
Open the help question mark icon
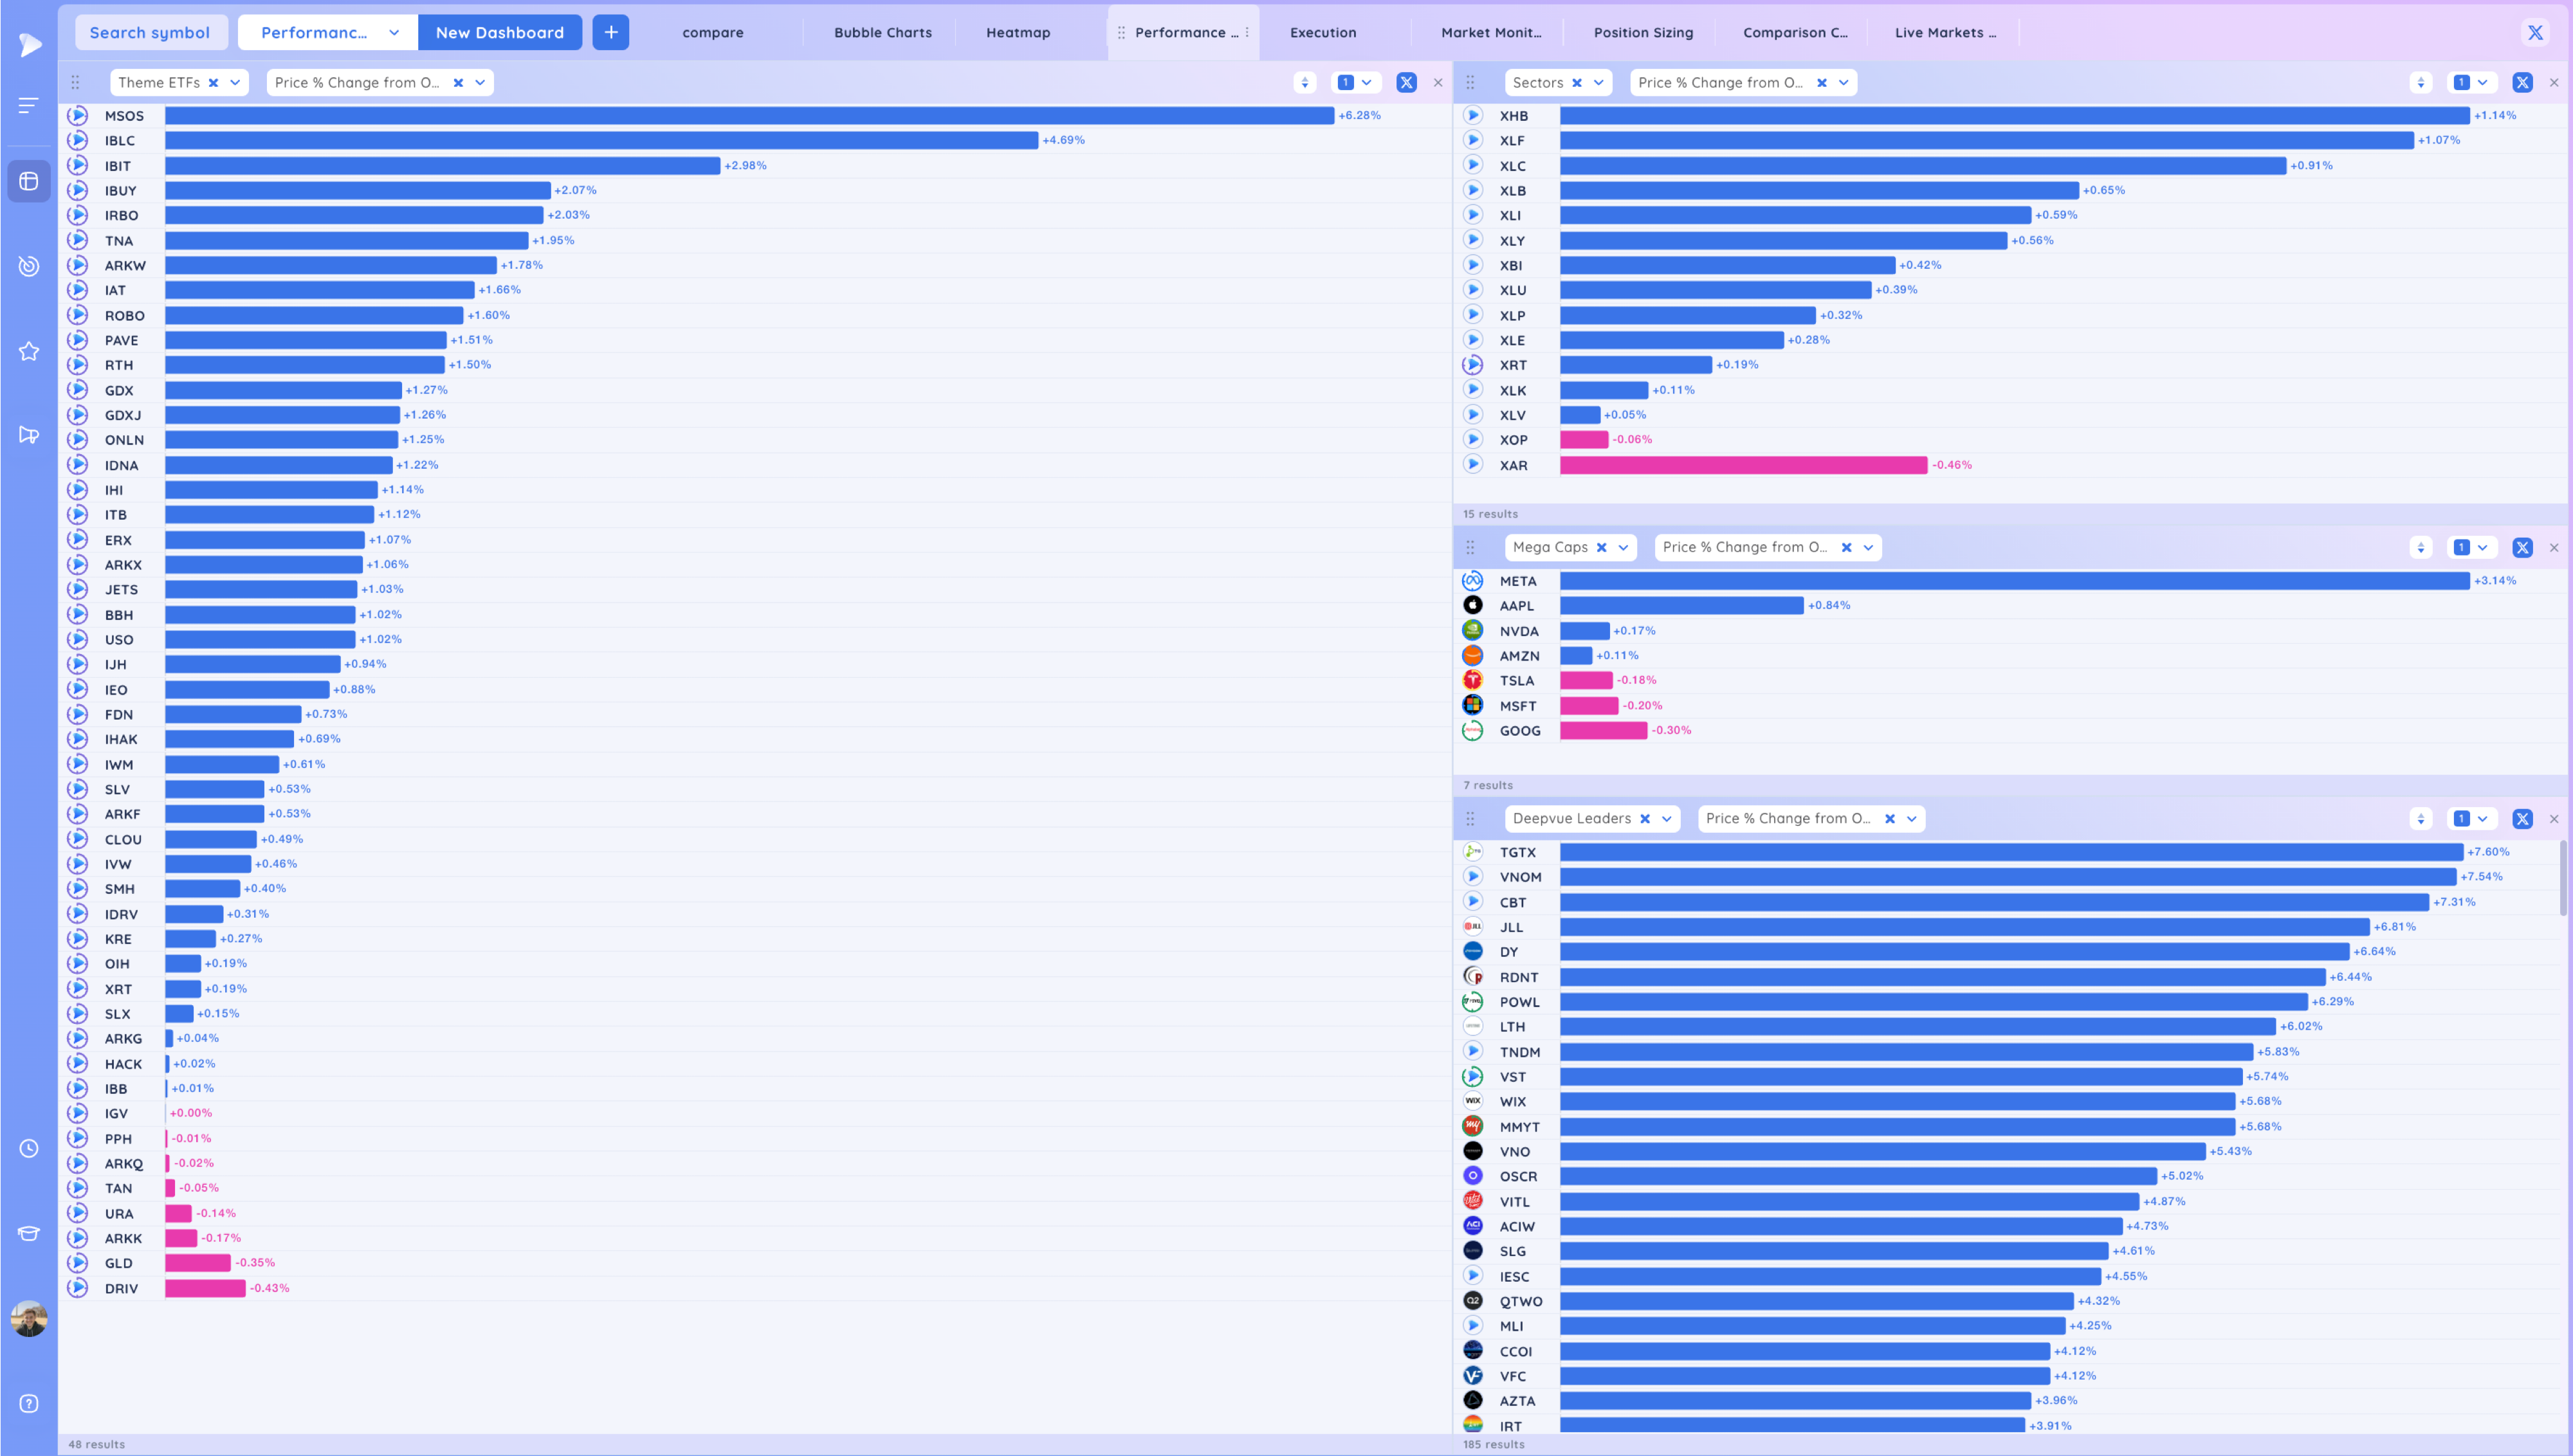pos(28,1403)
